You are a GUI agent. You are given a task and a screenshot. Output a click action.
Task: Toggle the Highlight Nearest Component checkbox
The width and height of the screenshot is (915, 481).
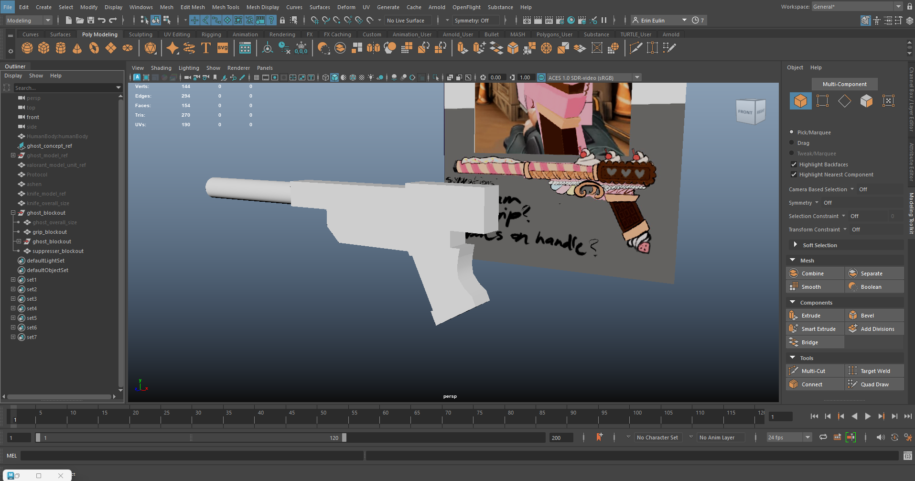point(794,175)
